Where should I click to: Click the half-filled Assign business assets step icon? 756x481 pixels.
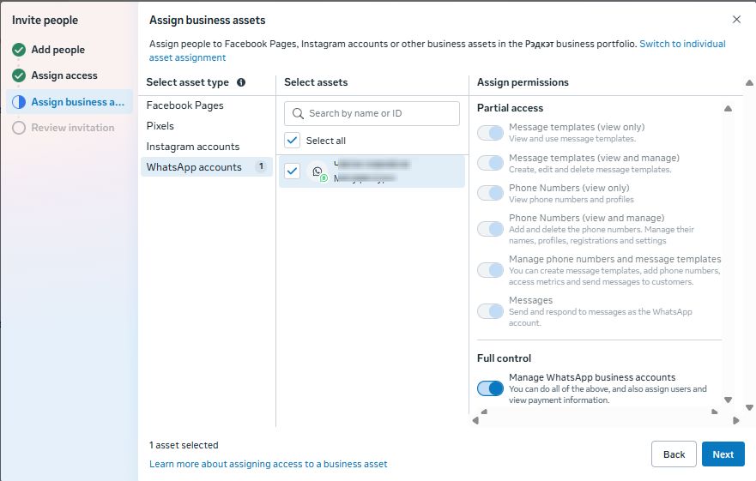[x=19, y=102]
